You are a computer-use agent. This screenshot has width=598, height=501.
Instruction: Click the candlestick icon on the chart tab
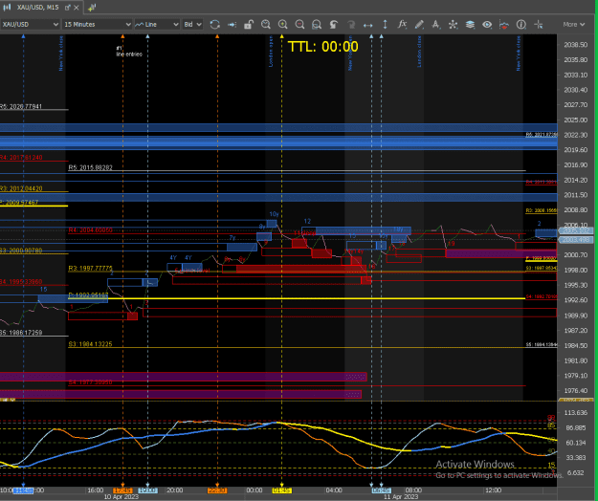[x=8, y=8]
